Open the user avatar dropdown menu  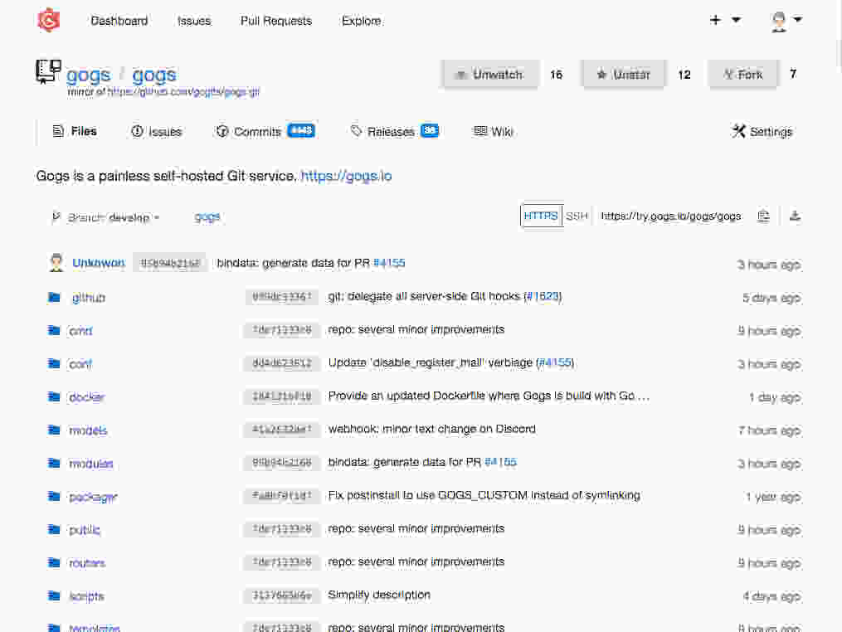pyautogui.click(x=786, y=21)
